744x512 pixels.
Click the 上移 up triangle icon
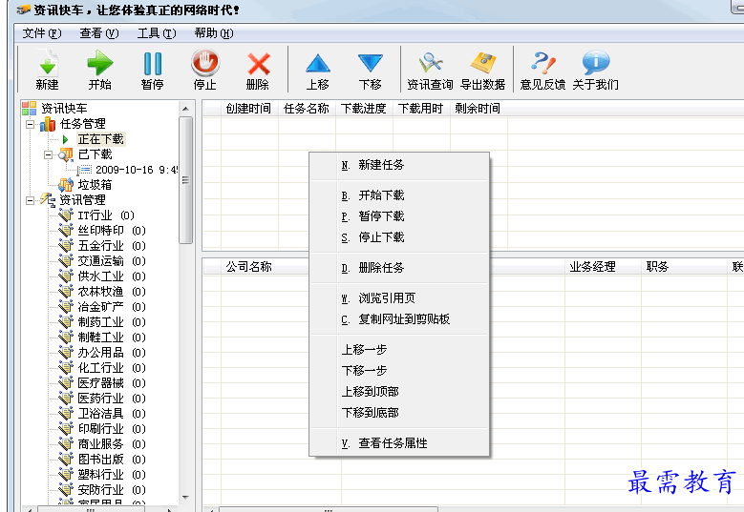click(x=318, y=63)
